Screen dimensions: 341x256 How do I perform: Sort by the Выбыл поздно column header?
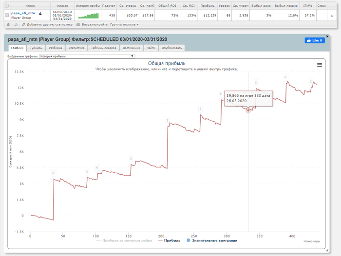(x=286, y=6)
